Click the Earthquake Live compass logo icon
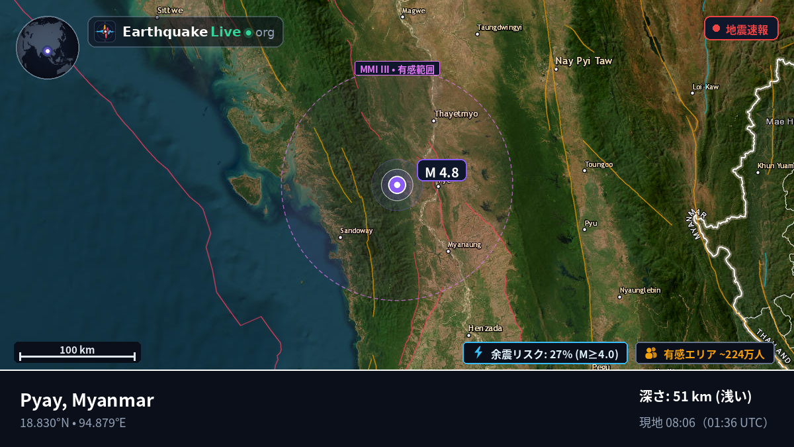This screenshot has width=794, height=447. coord(105,32)
